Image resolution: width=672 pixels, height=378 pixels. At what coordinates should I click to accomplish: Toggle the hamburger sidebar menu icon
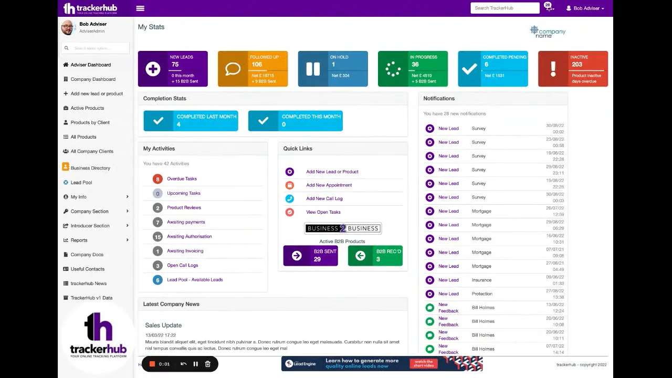click(x=140, y=8)
